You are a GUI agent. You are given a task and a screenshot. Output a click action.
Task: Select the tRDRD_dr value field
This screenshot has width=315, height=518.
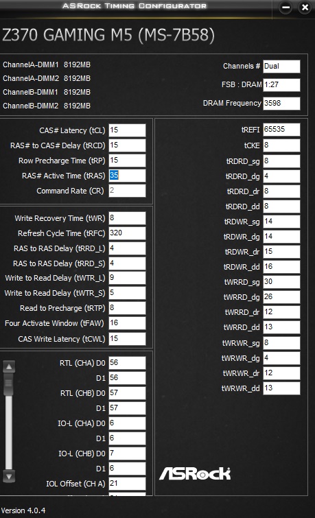[x=281, y=191]
